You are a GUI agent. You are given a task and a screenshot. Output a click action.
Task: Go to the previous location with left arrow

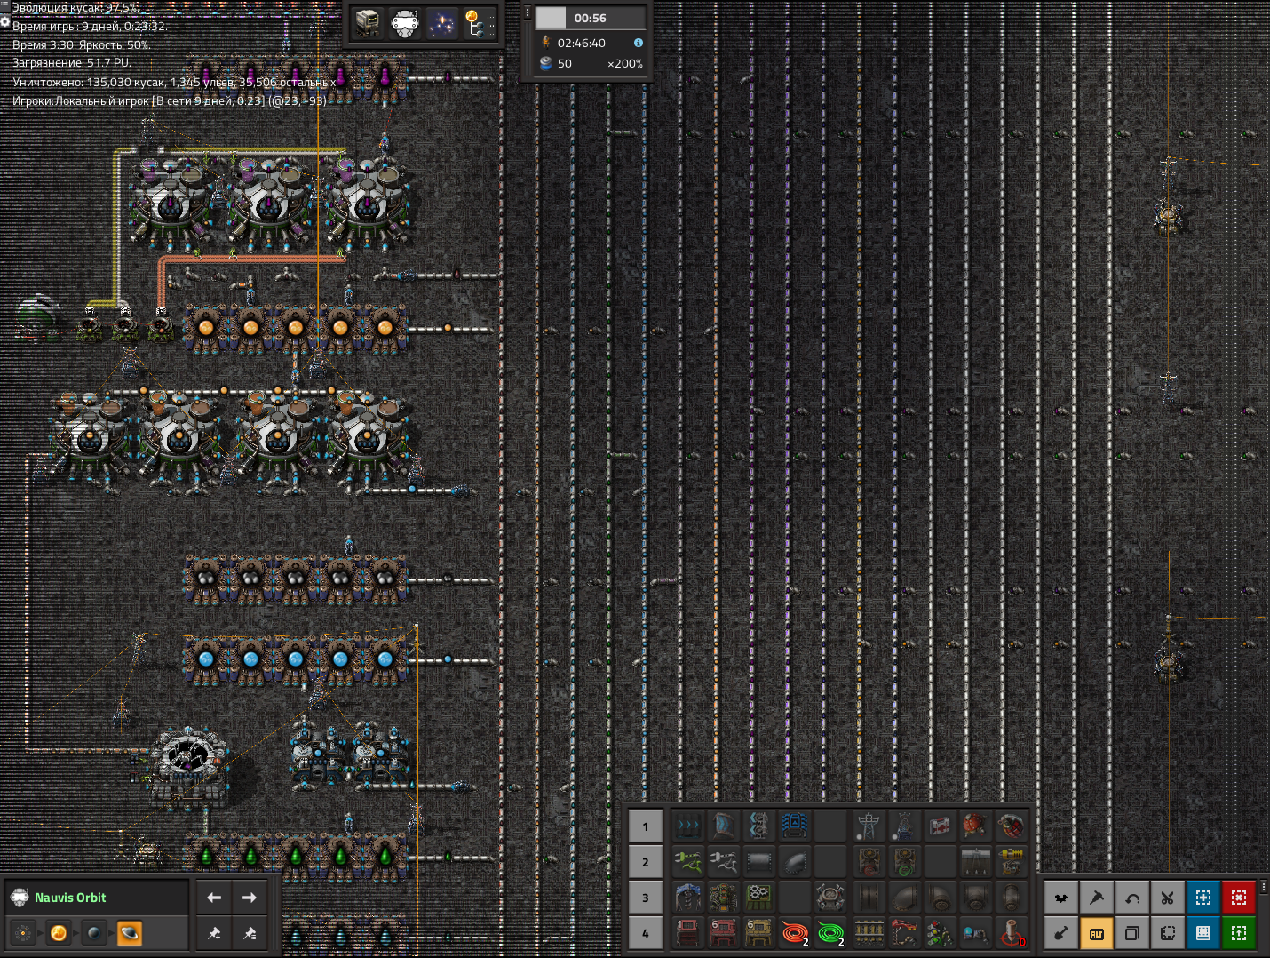click(x=214, y=898)
